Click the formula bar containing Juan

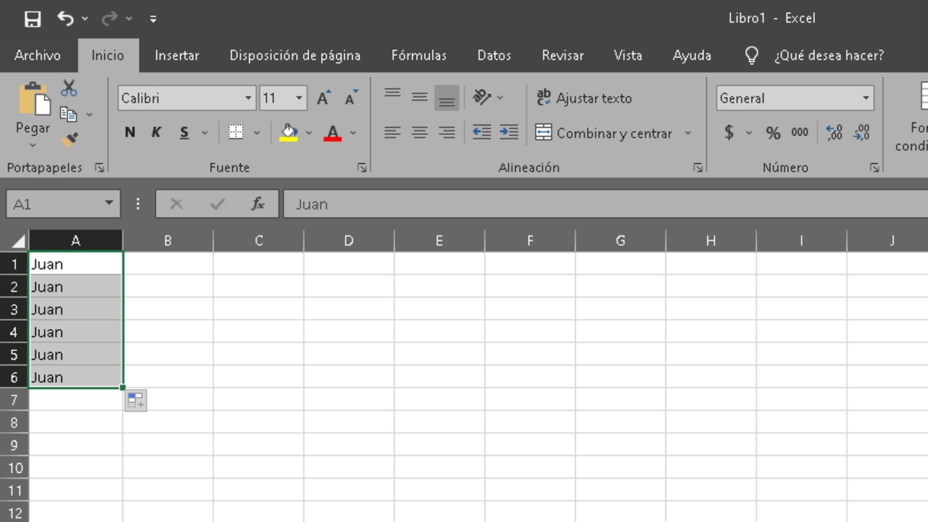[x=580, y=204]
